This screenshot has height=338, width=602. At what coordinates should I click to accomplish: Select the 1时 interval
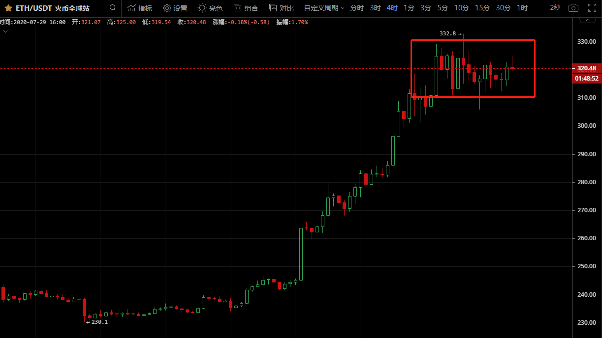tap(522, 8)
